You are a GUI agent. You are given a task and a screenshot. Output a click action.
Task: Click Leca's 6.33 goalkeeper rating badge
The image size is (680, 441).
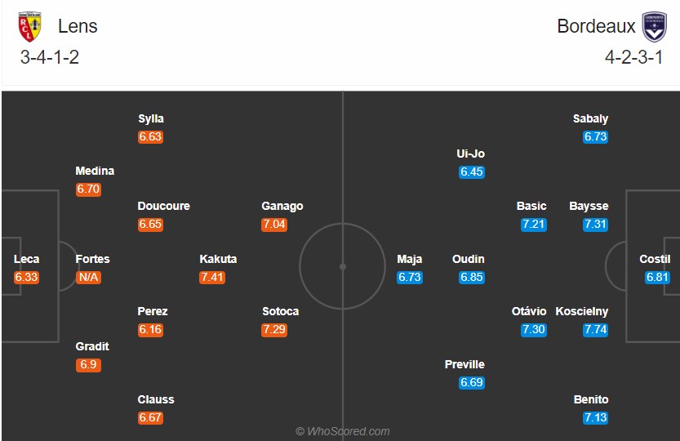pyautogui.click(x=26, y=277)
